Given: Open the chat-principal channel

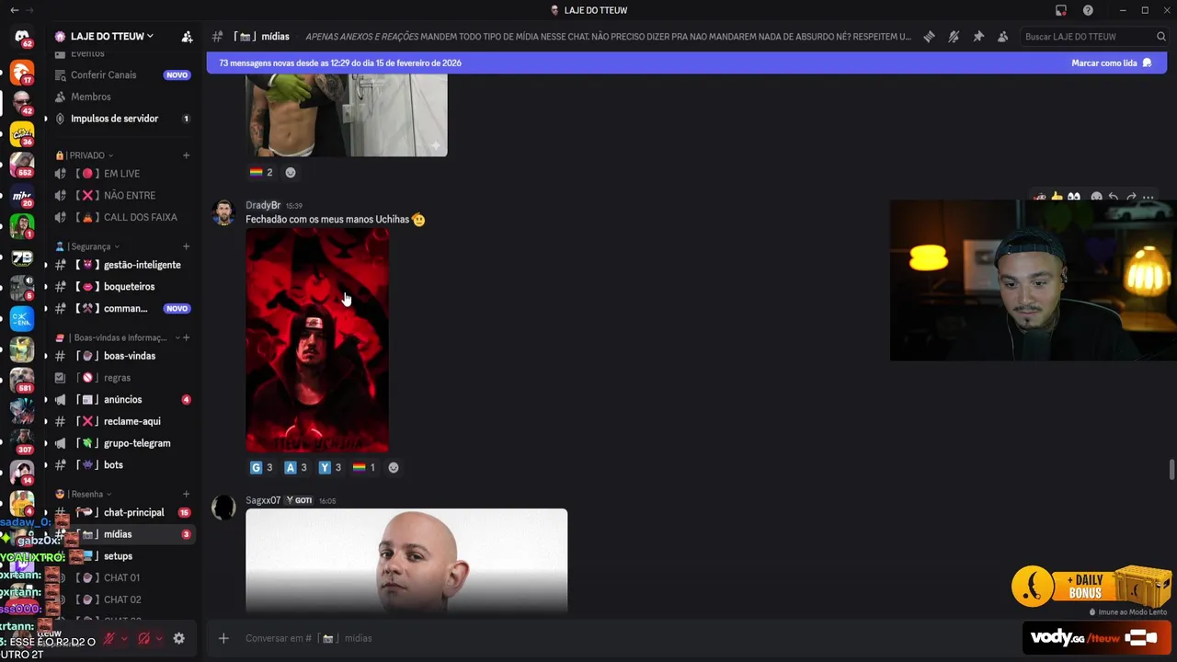Looking at the screenshot, I should (x=123, y=512).
